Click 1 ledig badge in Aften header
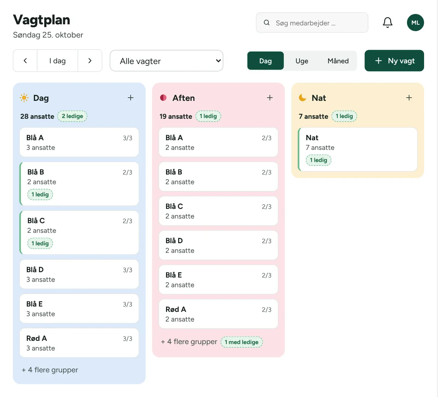Screen dimensions: 438x397 (x=208, y=116)
